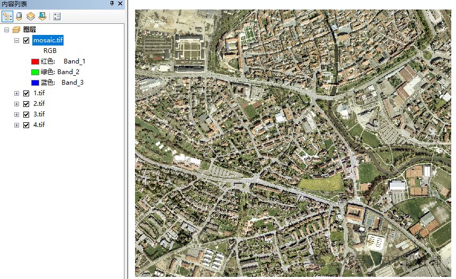Select the 3.tif layer name
This screenshot has height=279, width=456.
(39, 114)
